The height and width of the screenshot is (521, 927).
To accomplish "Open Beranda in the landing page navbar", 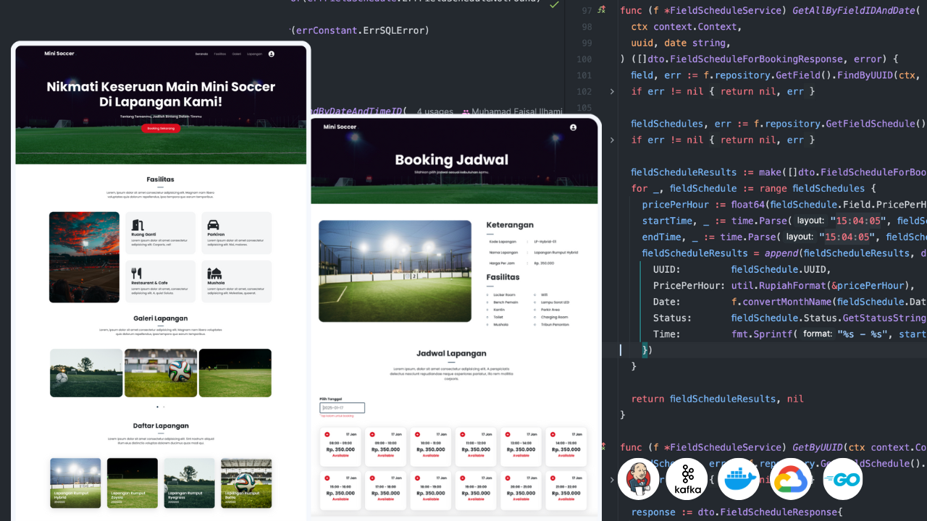I will click(x=202, y=54).
